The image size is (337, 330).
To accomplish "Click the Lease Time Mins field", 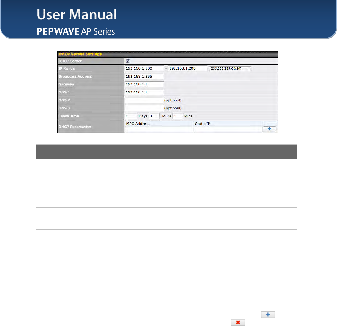I will pyautogui.click(x=178, y=116).
